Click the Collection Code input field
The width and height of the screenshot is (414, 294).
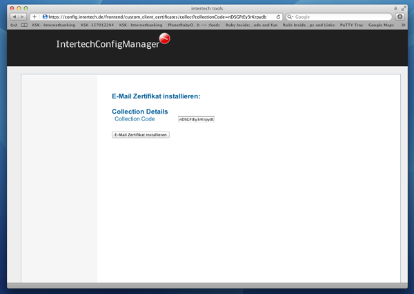[x=196, y=119]
